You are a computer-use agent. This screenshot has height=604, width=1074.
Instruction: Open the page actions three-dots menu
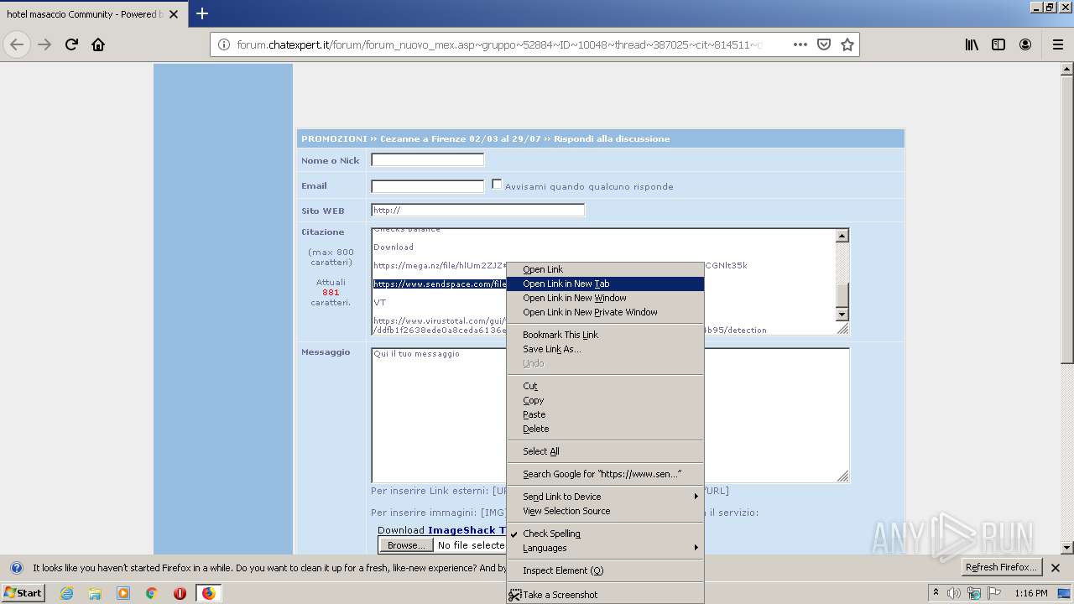(800, 44)
